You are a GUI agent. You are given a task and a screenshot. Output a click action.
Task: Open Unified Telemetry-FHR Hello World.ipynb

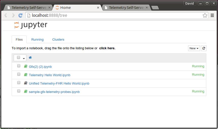click(x=59, y=84)
